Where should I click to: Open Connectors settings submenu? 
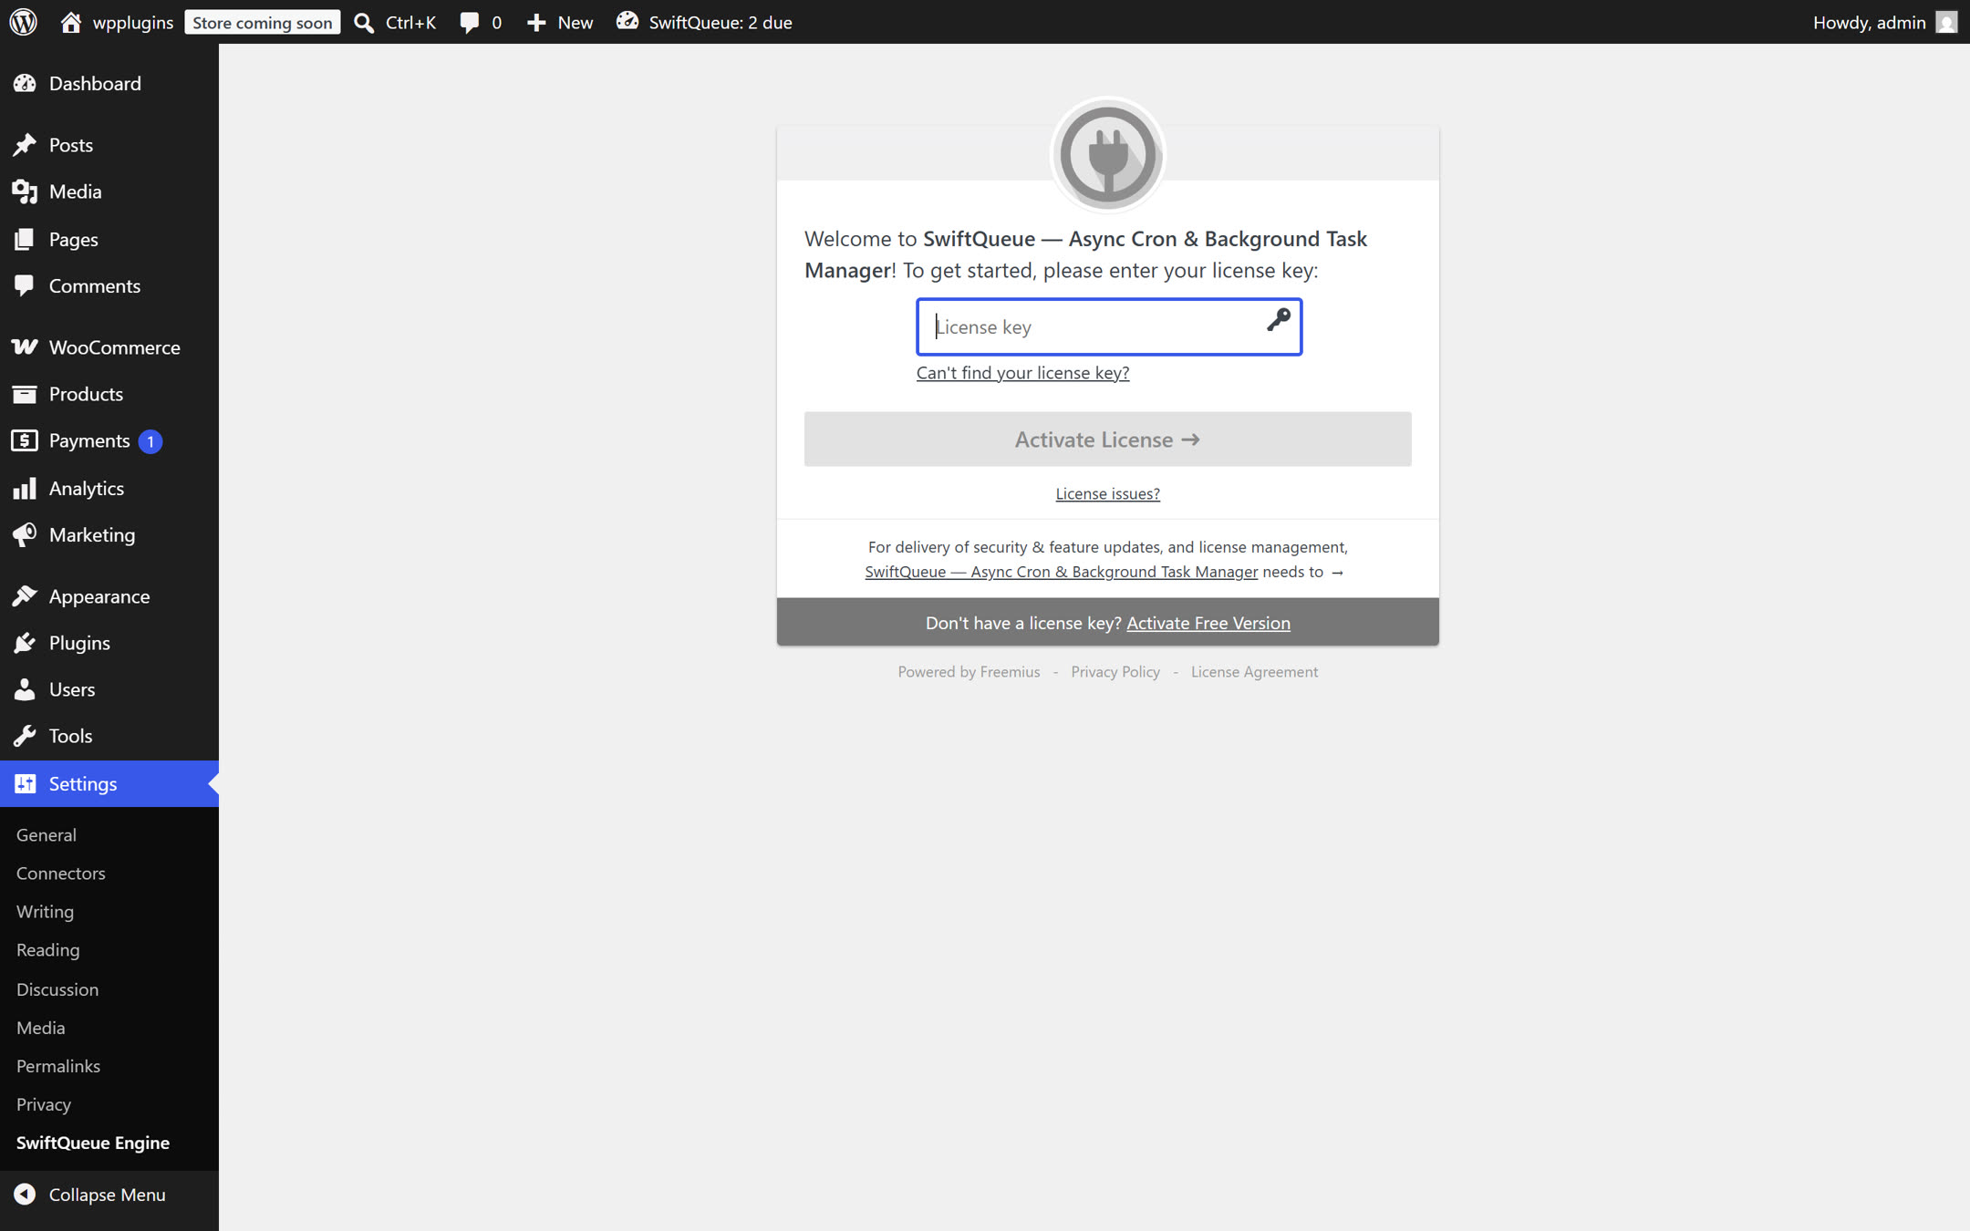61,873
